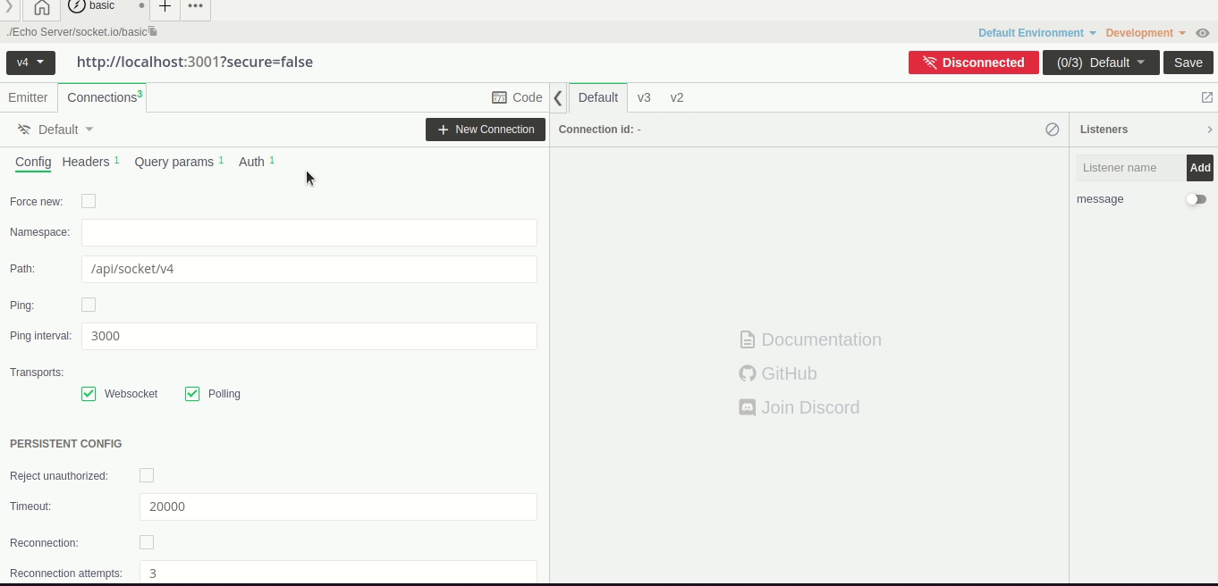Click the basic tab socket icon
This screenshot has height=586, width=1218.
[x=77, y=6]
